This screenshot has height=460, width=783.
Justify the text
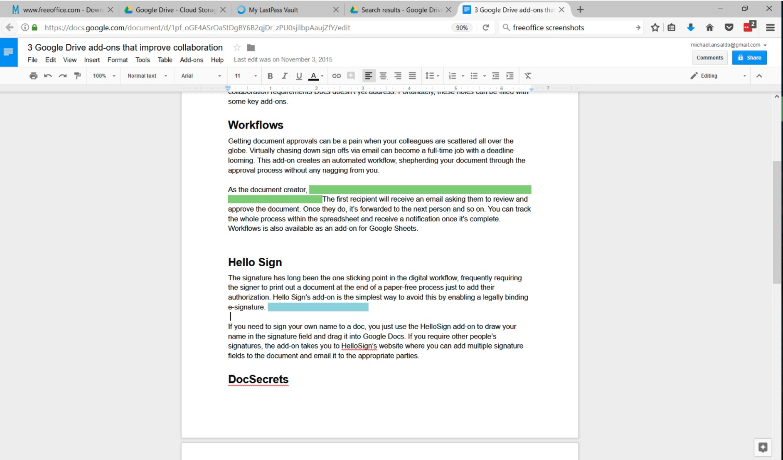coord(412,76)
